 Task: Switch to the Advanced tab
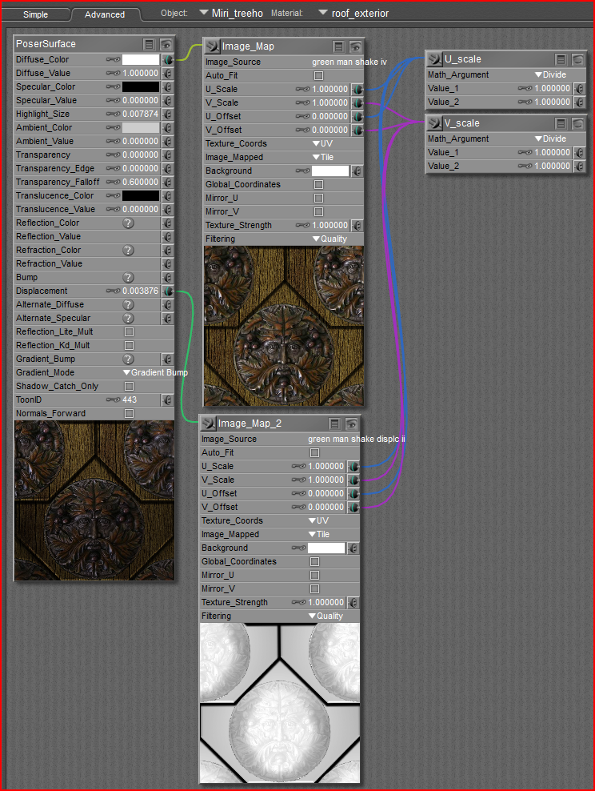105,14
